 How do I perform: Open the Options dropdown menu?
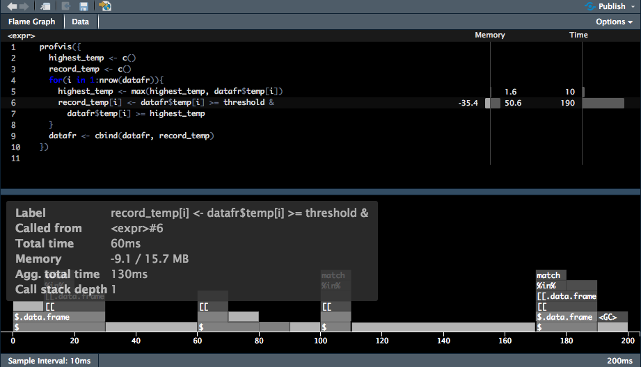click(x=614, y=22)
